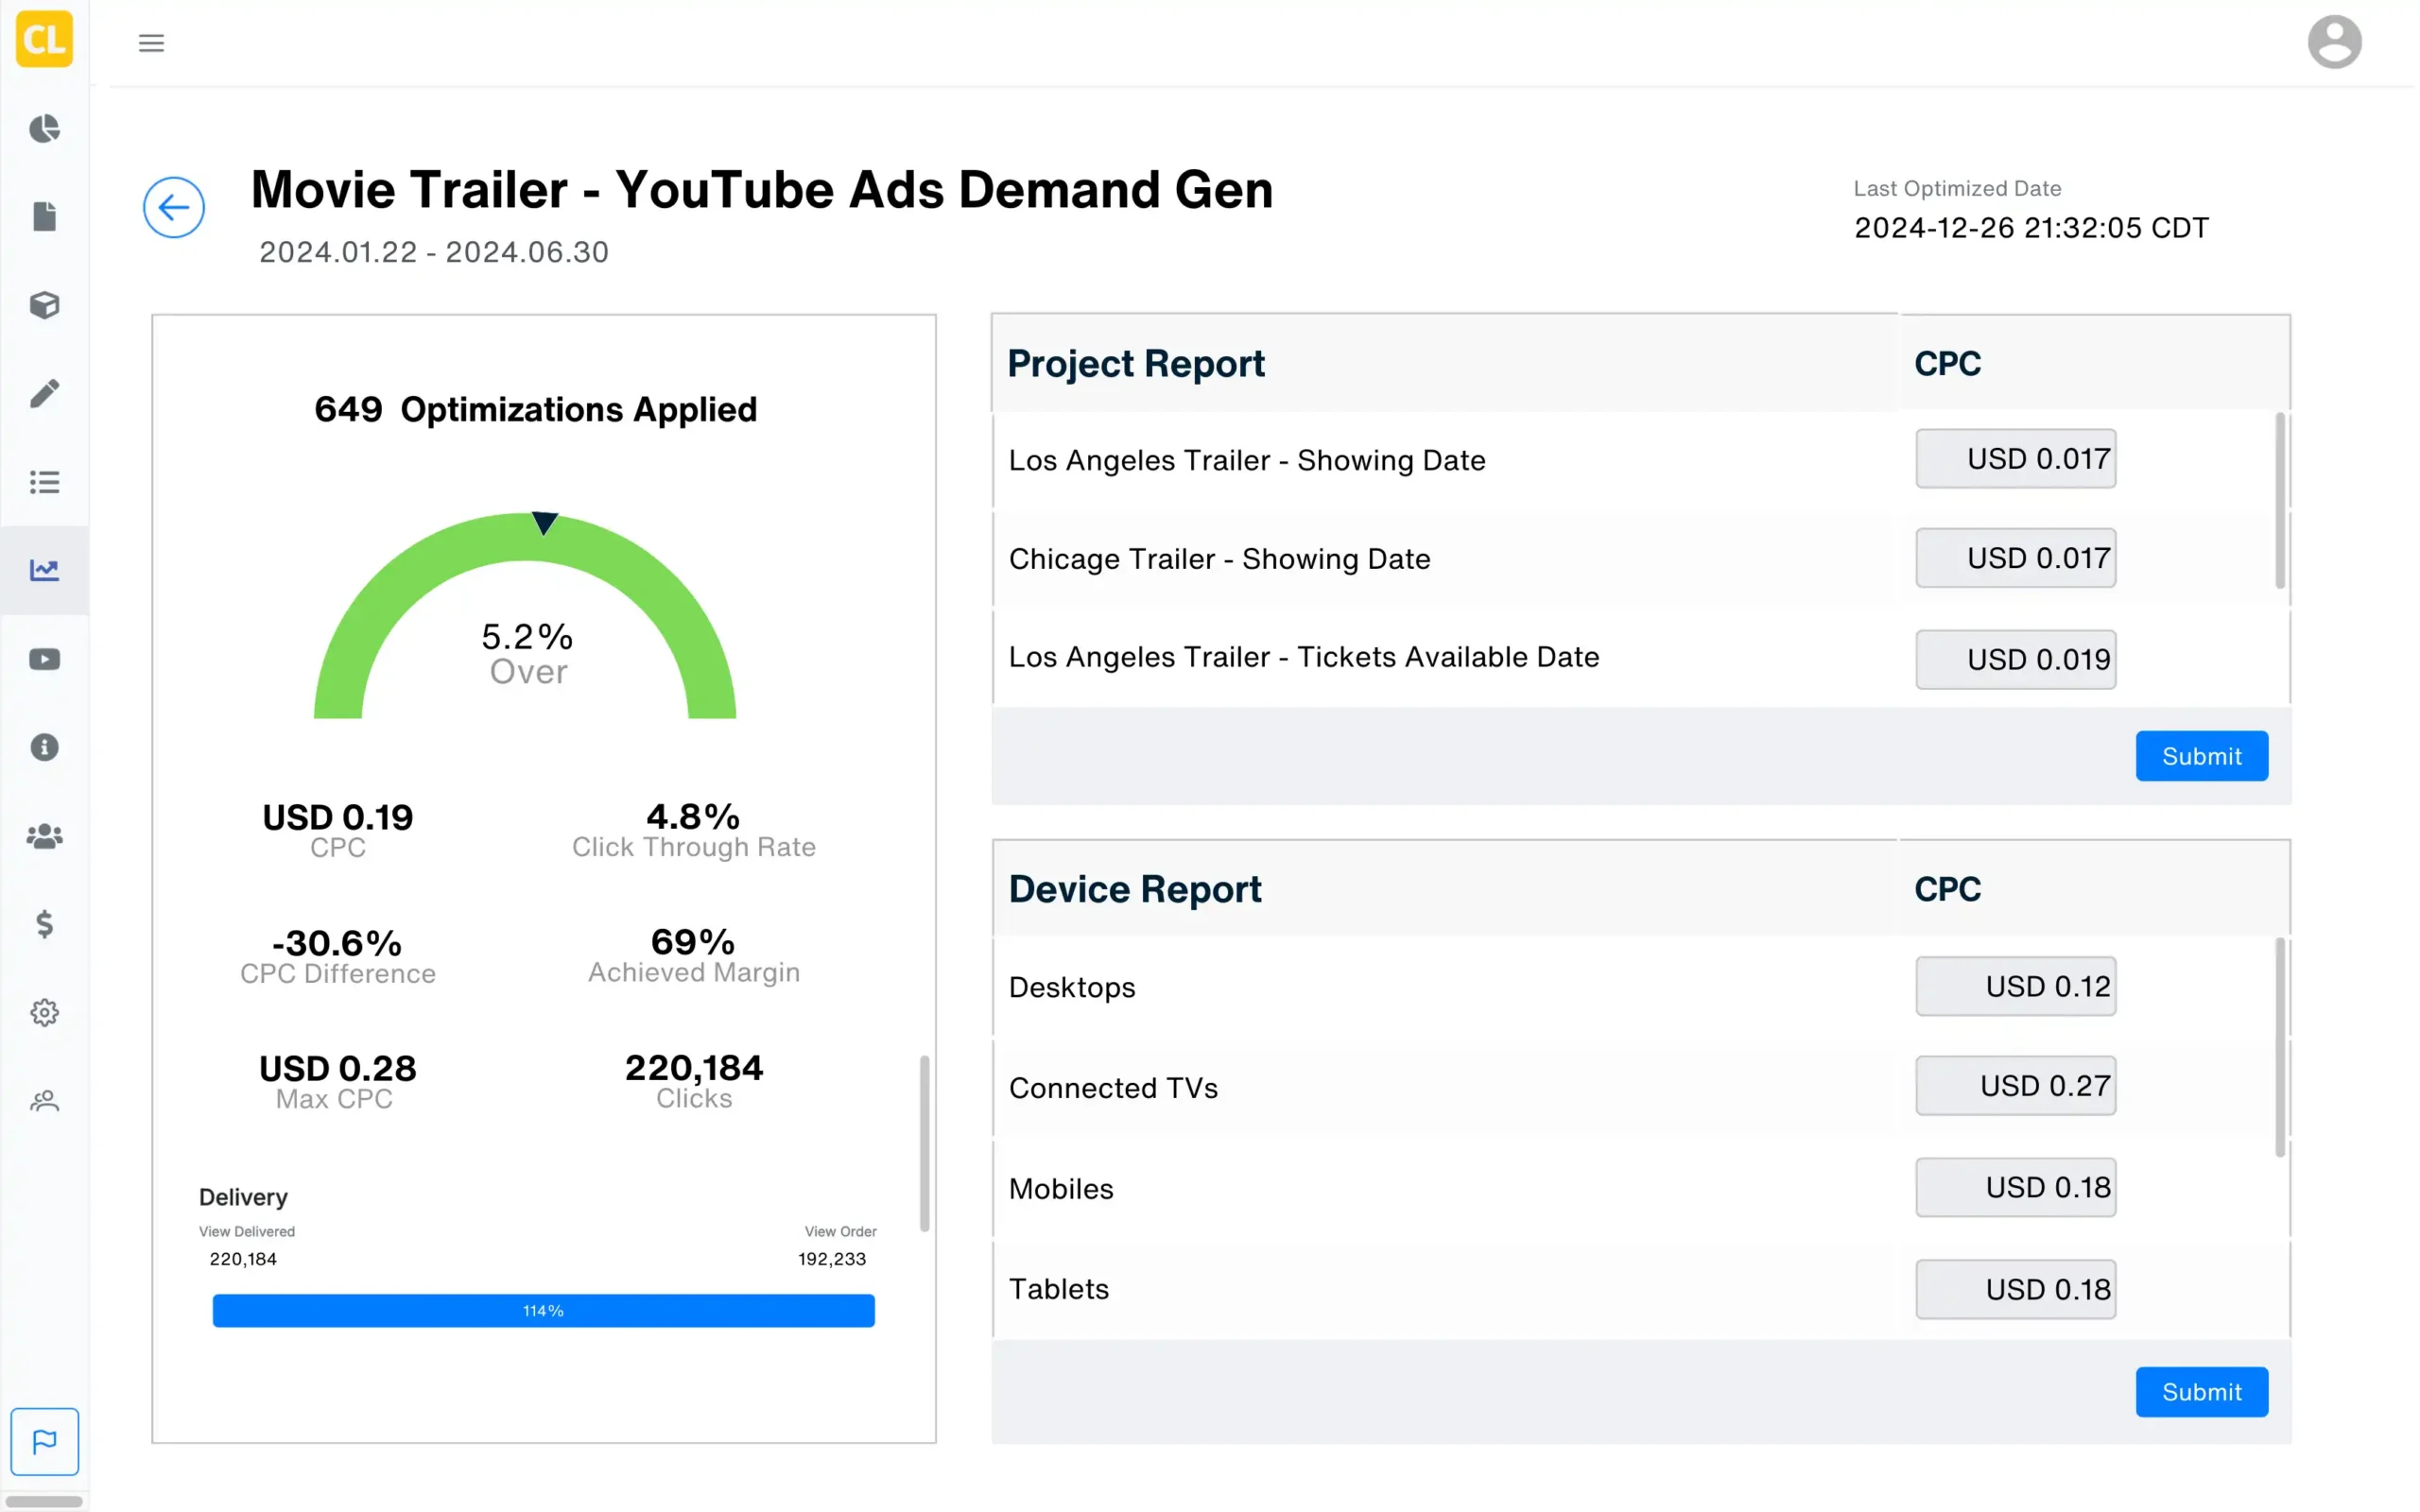
Task: Open the pie chart analytics panel
Action: click(44, 129)
